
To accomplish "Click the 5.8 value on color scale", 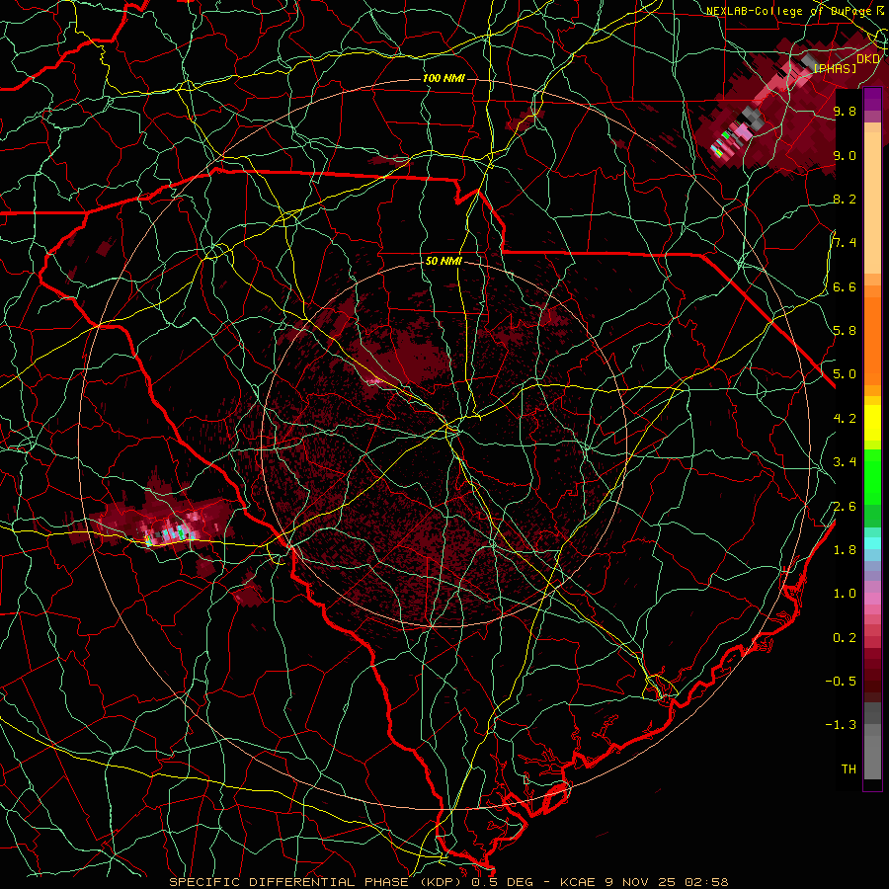I will [845, 331].
